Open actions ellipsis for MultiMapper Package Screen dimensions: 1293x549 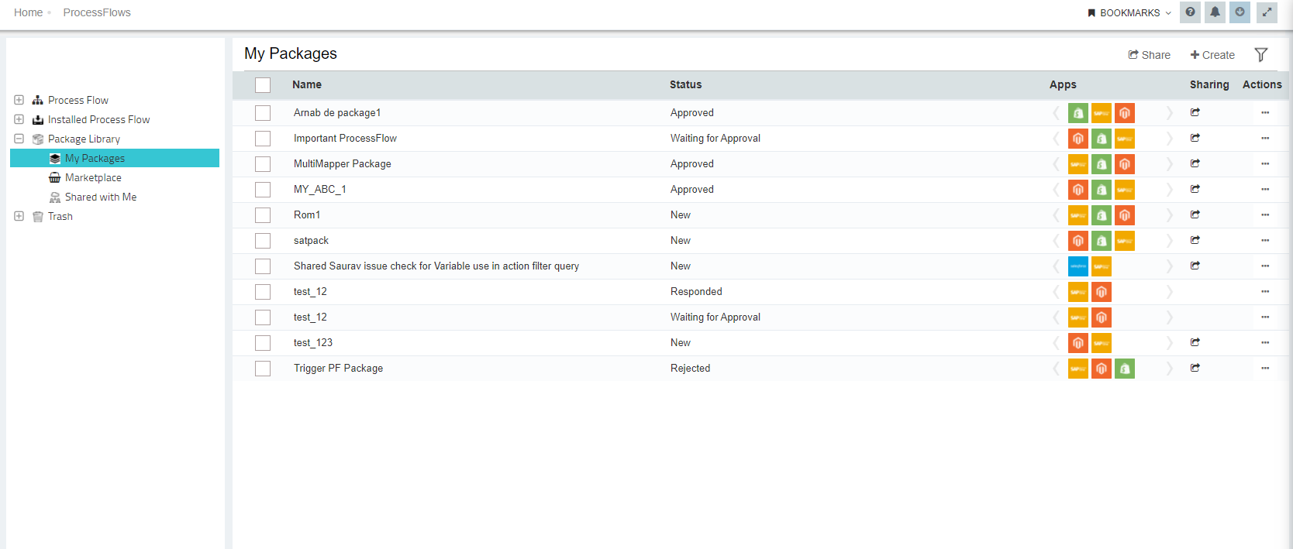click(x=1265, y=164)
